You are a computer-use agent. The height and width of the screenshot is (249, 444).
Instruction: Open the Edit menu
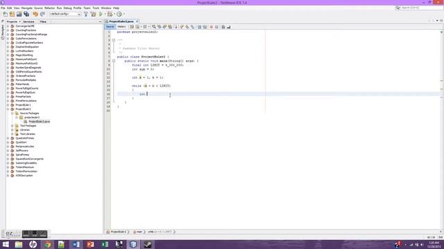(9, 8)
